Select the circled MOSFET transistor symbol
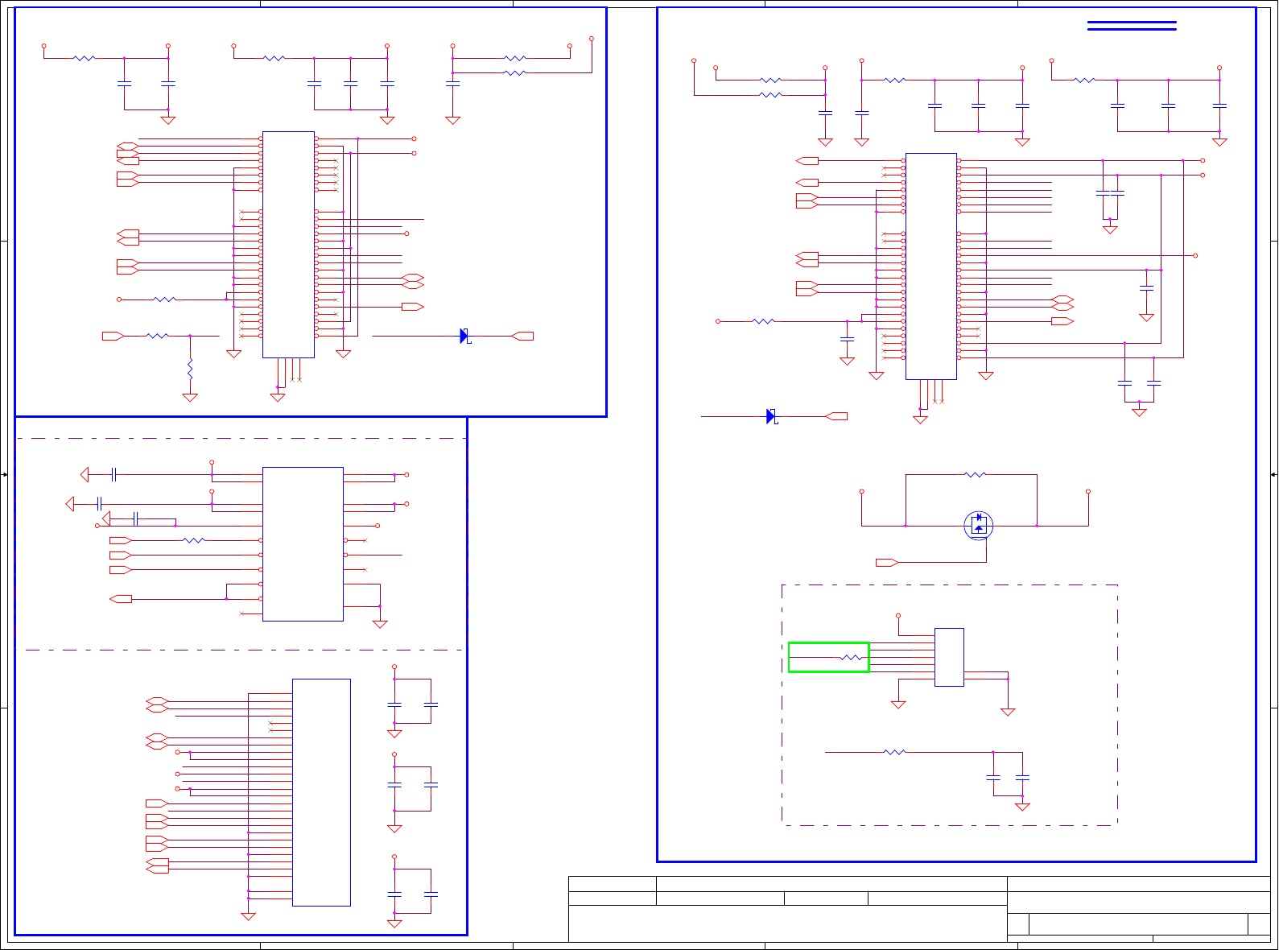This screenshot has width=1279, height=950. click(979, 526)
